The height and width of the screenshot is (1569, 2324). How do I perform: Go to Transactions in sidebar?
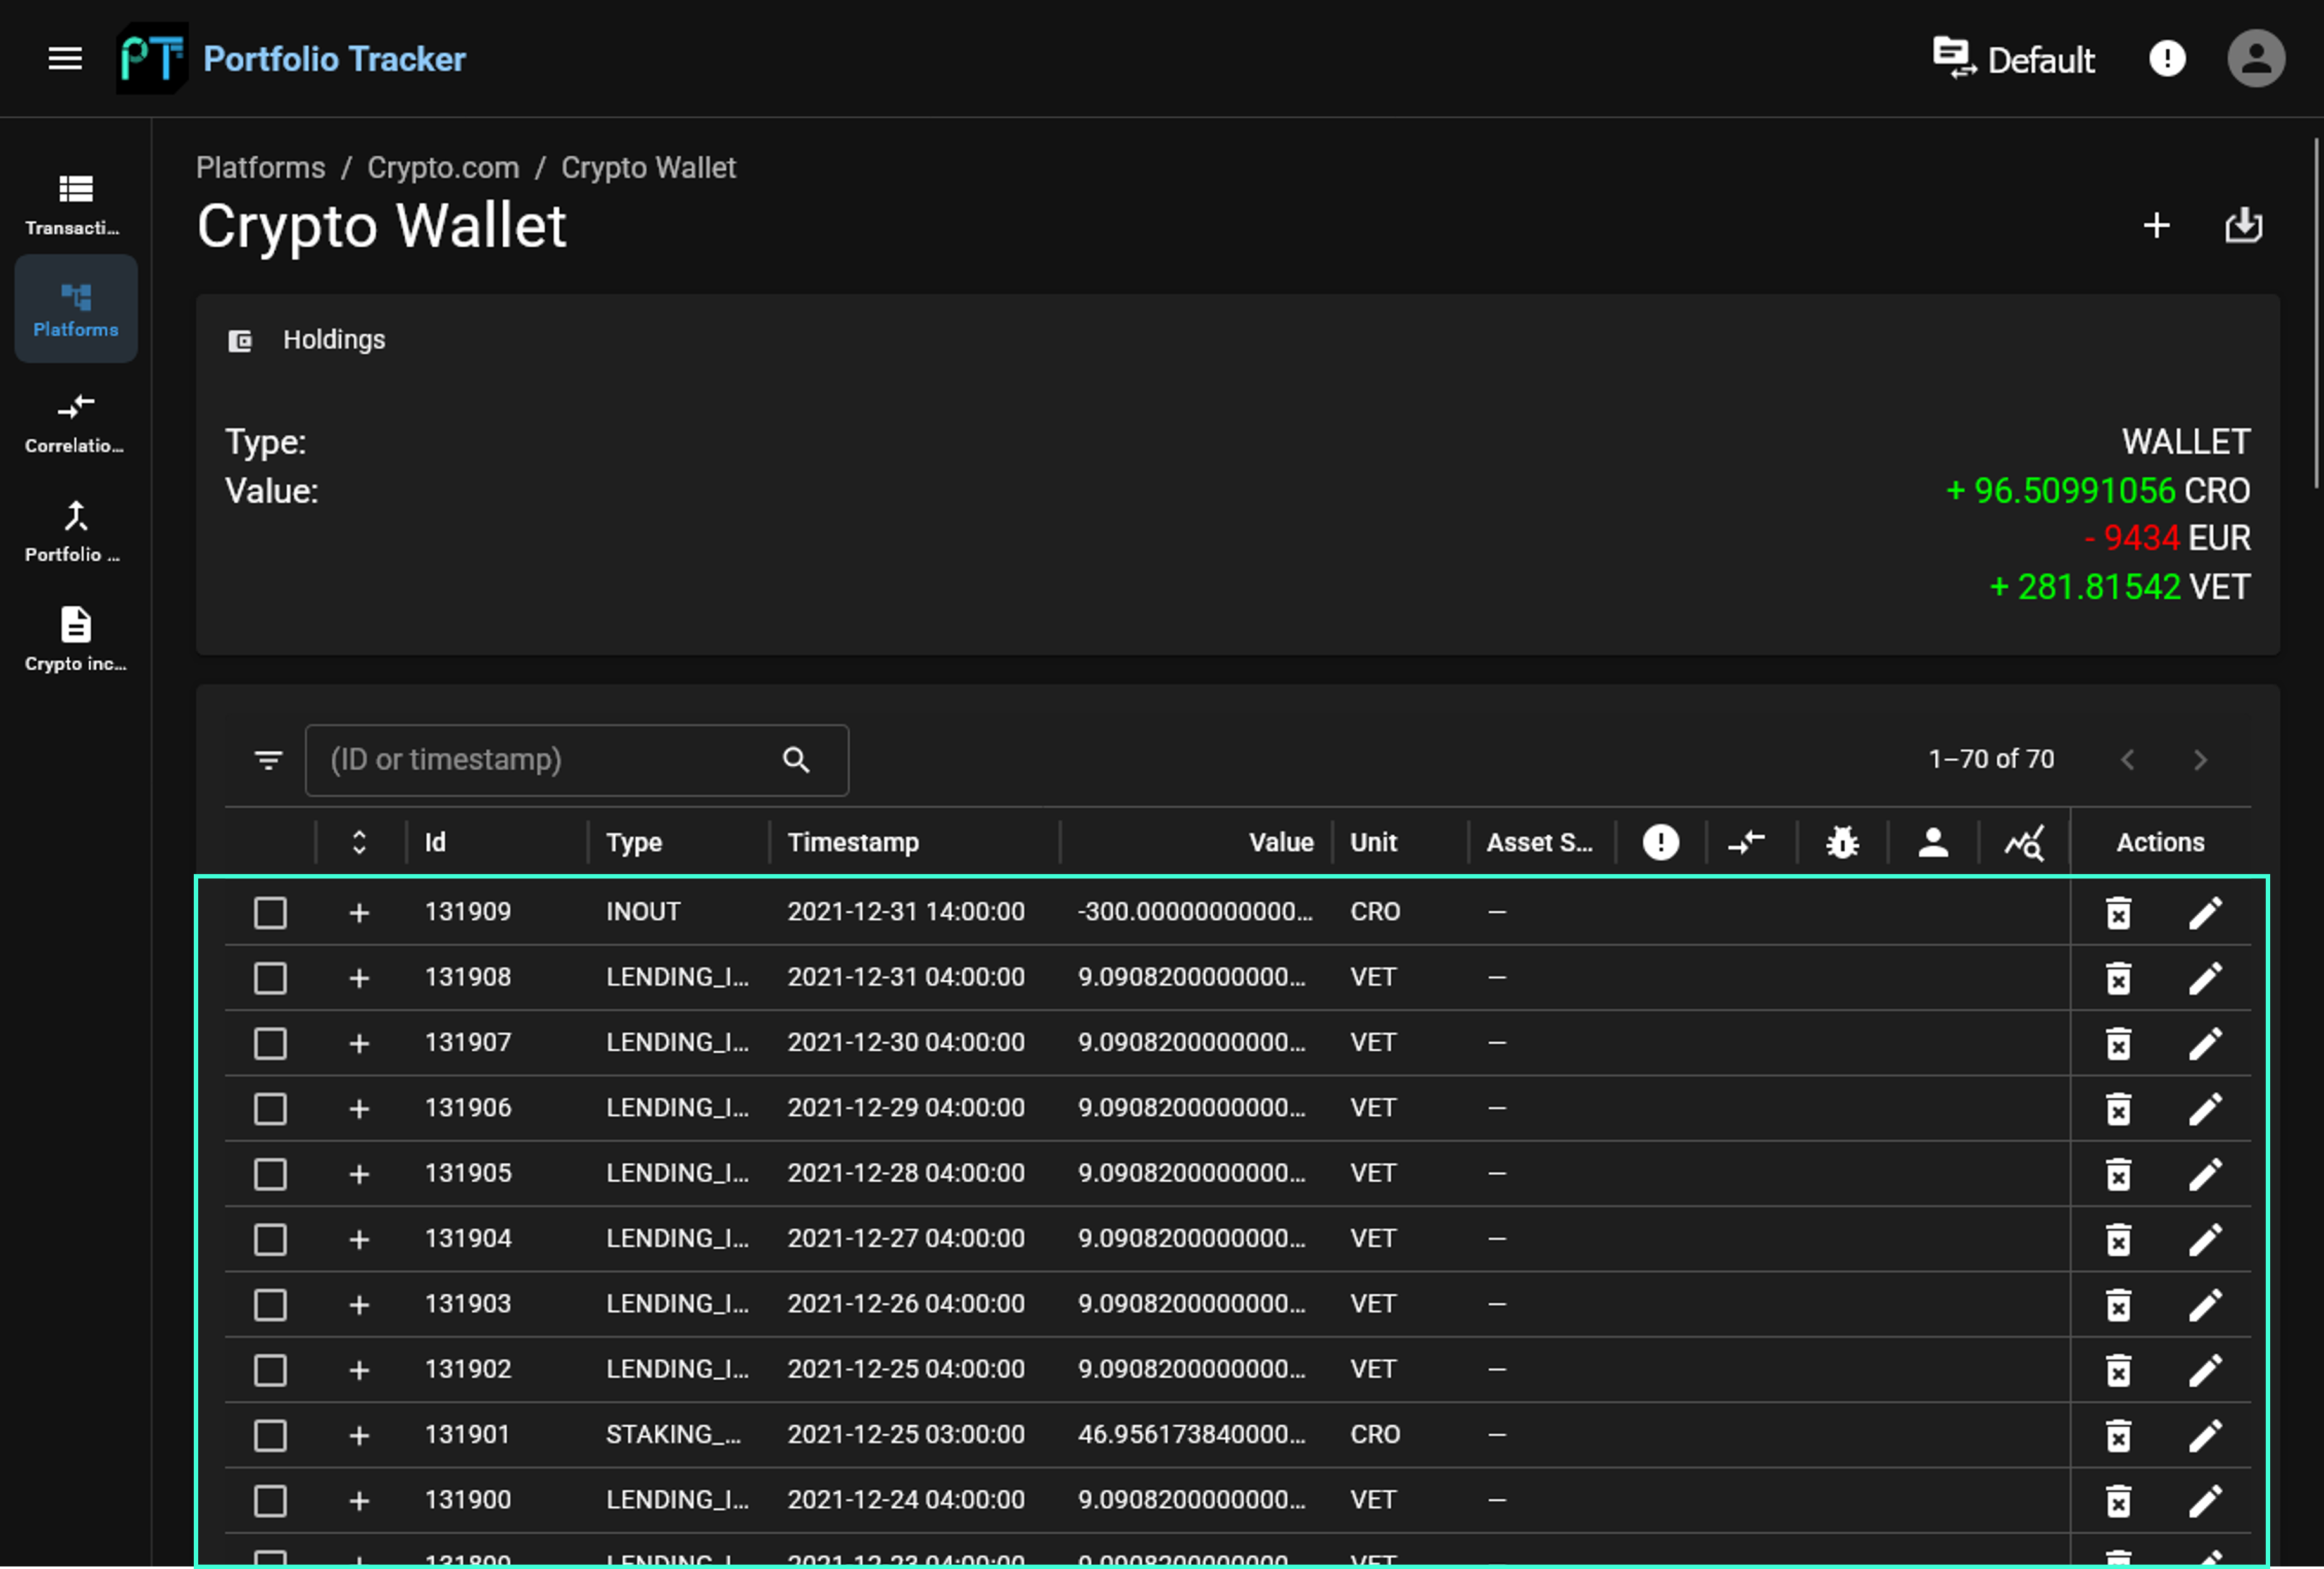[76, 204]
